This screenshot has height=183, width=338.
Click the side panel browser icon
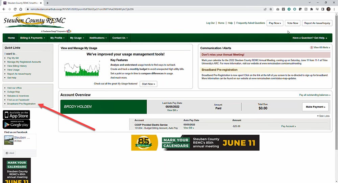pyautogui.click(x=323, y=9)
